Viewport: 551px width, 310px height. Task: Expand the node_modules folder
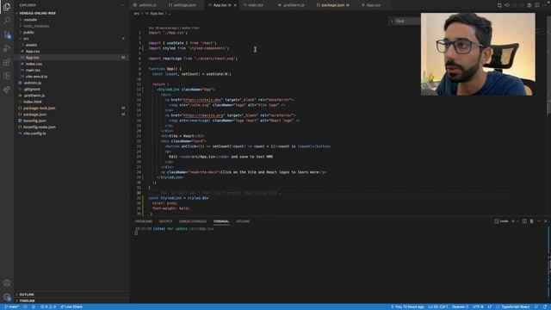tap(36, 26)
